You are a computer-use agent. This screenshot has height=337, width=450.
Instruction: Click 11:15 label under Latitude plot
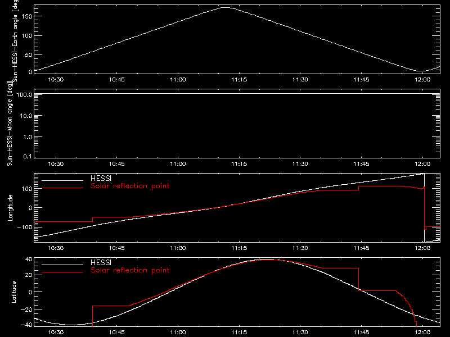239,332
